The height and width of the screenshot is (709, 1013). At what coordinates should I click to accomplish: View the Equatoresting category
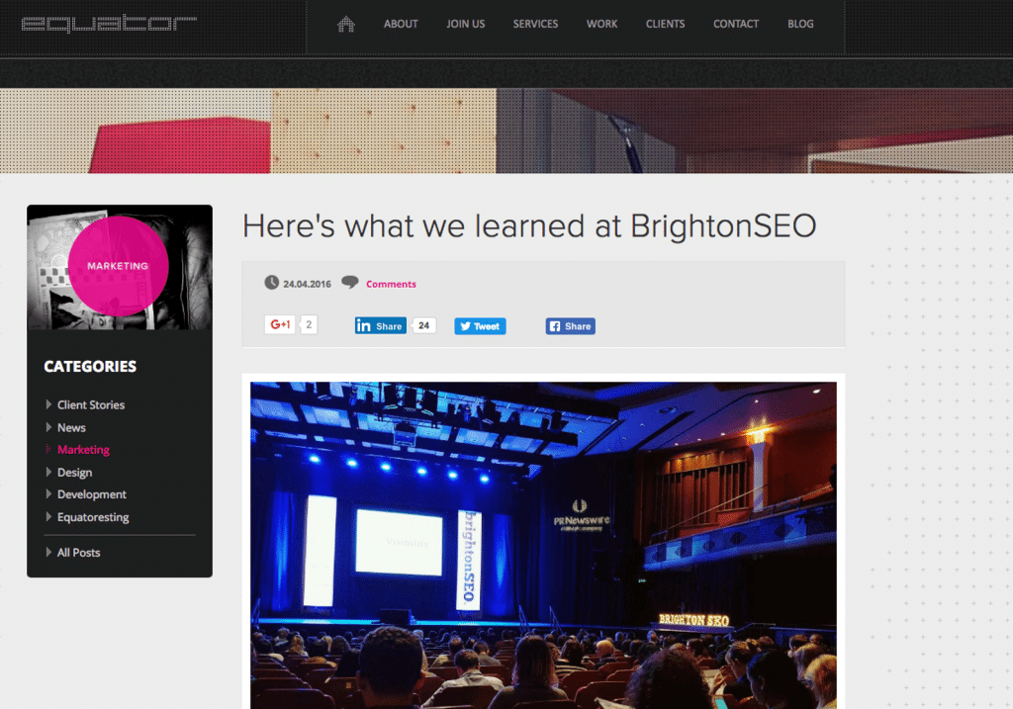pos(93,517)
